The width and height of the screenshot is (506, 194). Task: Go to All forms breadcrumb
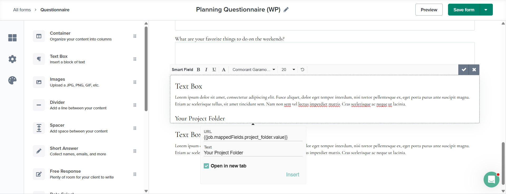click(x=22, y=10)
